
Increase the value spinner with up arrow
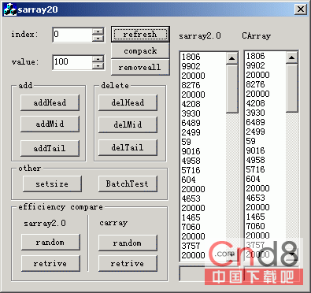pyautogui.click(x=98, y=59)
